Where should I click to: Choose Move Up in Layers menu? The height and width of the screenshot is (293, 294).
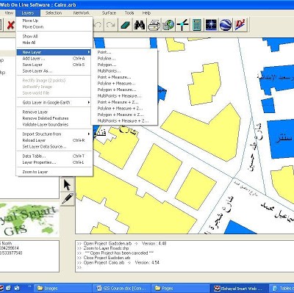(54, 21)
